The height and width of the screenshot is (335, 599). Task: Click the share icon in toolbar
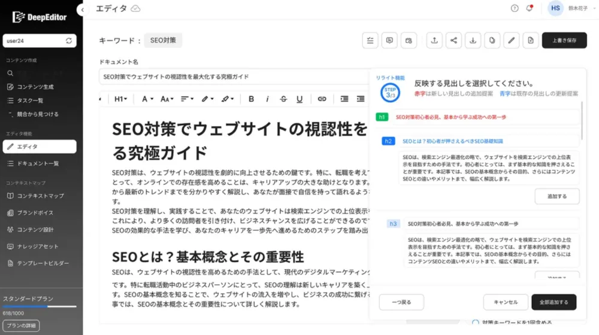453,41
